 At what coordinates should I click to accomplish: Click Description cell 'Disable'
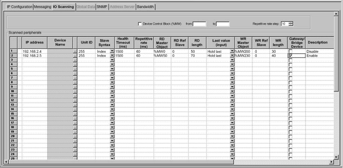click(x=320, y=51)
